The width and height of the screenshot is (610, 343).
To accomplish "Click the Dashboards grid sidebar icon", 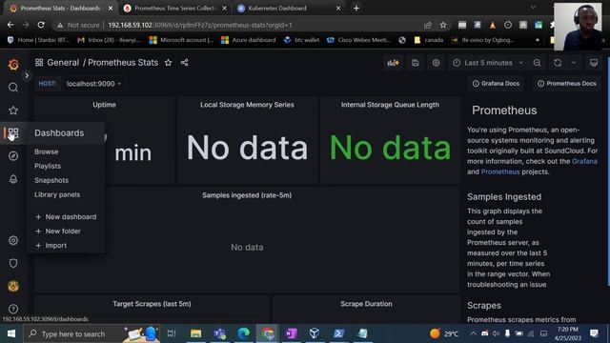I will pos(13,133).
